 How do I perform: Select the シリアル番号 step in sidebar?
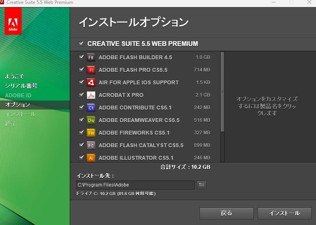point(21,86)
